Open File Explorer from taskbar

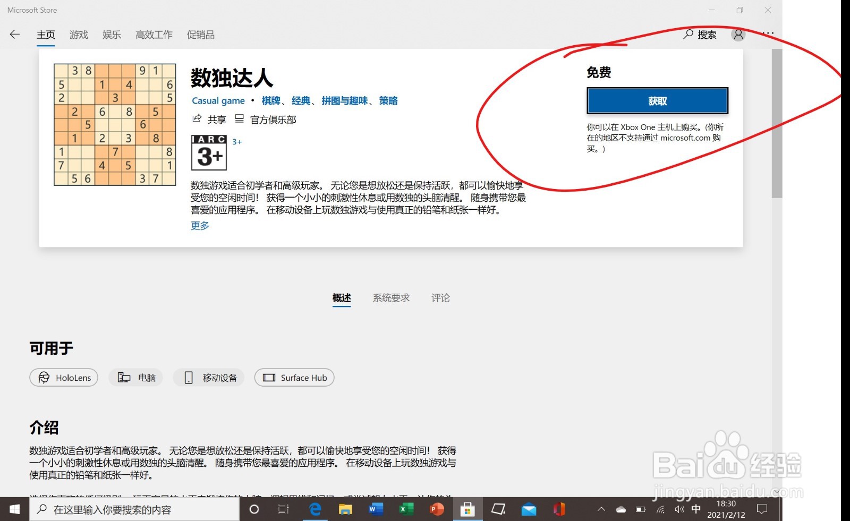tap(345, 509)
